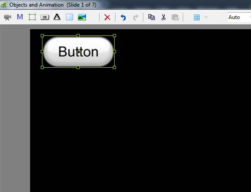
Task: Undo the last action
Action: [x=123, y=17]
